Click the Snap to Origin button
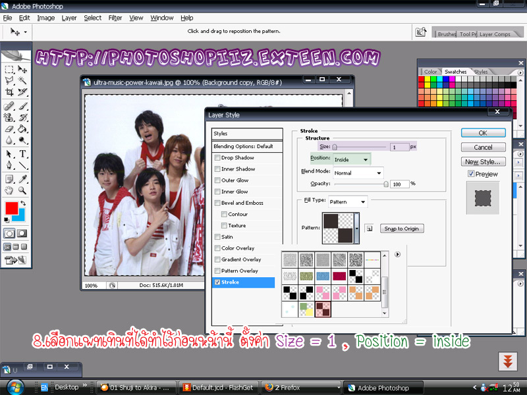This screenshot has width=527, height=395. pos(402,228)
